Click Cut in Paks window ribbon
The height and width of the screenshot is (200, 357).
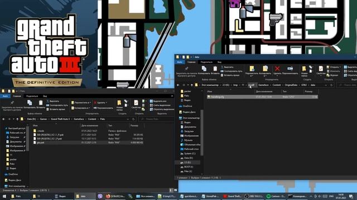click(52, 101)
